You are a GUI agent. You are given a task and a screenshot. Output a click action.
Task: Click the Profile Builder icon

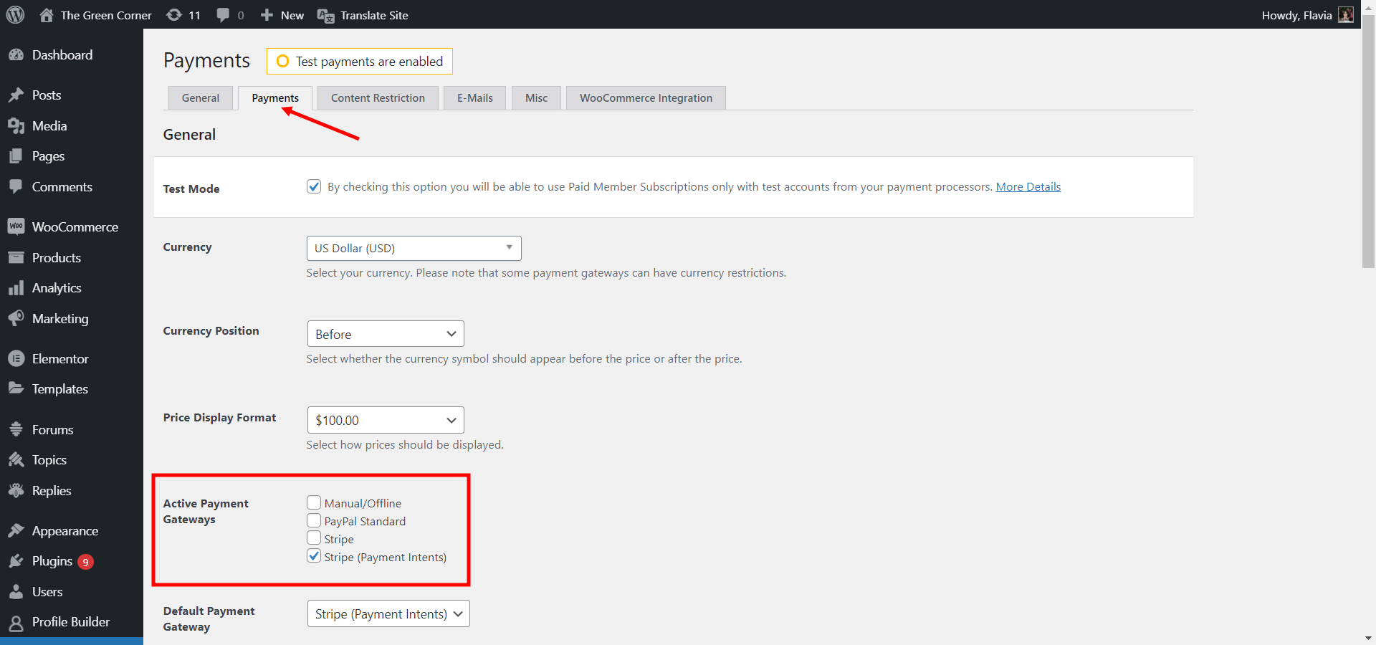click(16, 622)
